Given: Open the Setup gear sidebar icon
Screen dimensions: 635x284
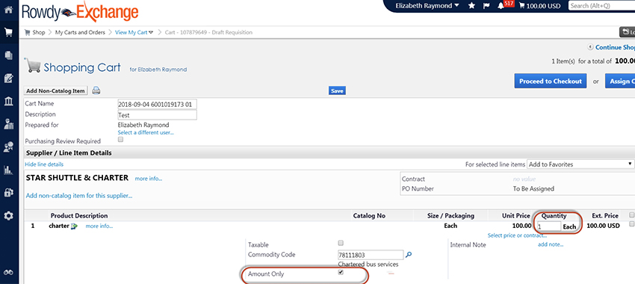Looking at the screenshot, I should pyautogui.click(x=8, y=216).
